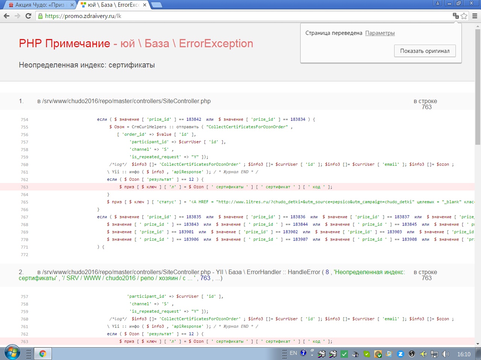This screenshot has height=360, width=481.
Task: Click the Chrome icon in the taskbar
Action: (43, 354)
